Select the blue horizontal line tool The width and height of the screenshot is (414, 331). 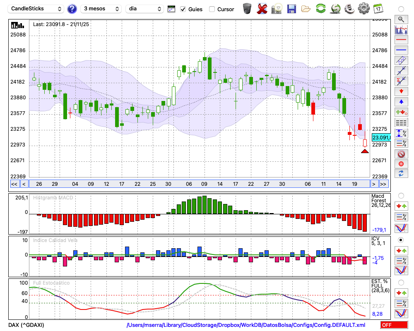[401, 50]
